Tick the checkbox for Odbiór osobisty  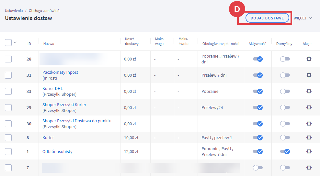[8, 151]
